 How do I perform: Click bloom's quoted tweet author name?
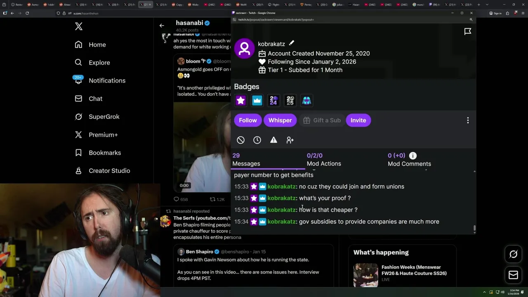[193, 61]
